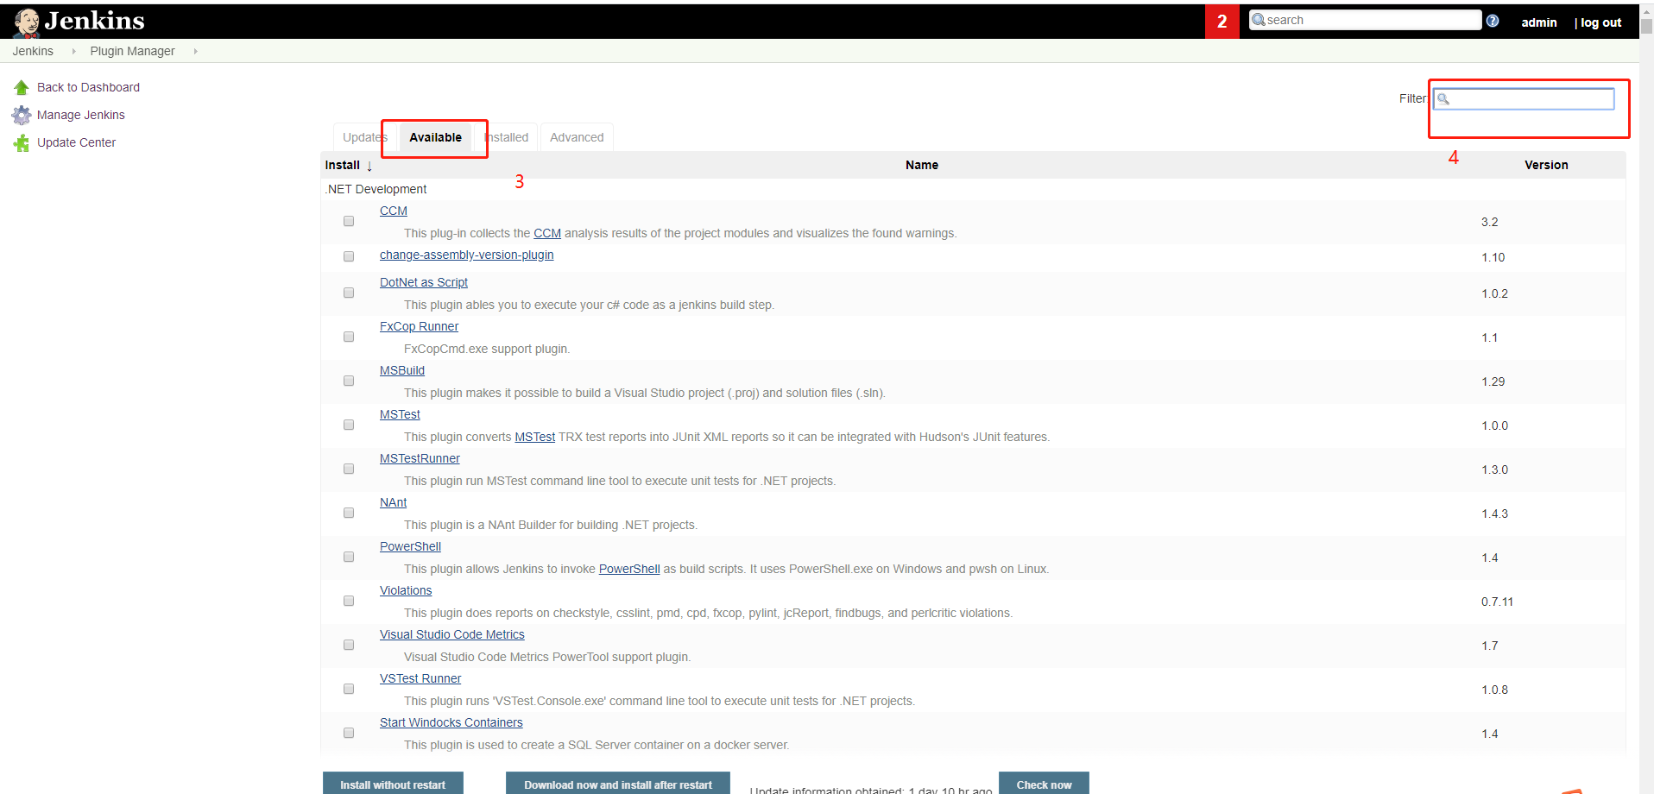The image size is (1654, 794).
Task: Click the Check now button
Action: click(x=1044, y=784)
